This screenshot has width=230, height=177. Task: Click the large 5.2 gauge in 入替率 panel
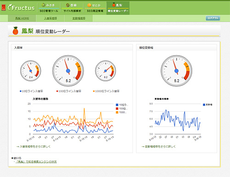[x=68, y=71]
